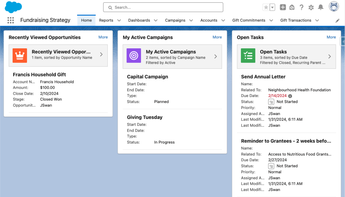The width and height of the screenshot is (345, 197).
Task: Open the Giving Tuesday campaign
Action: click(x=145, y=117)
